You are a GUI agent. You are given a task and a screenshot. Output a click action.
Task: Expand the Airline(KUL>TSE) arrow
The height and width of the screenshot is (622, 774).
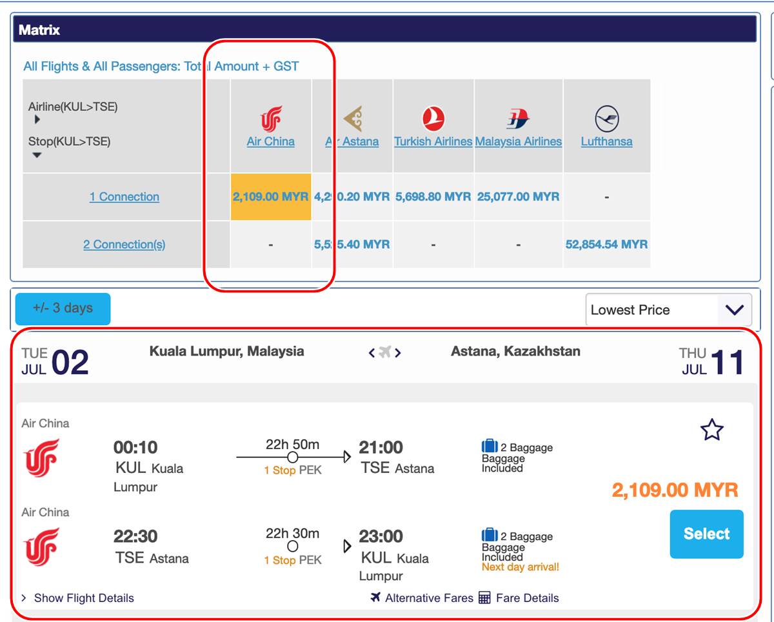pos(37,119)
